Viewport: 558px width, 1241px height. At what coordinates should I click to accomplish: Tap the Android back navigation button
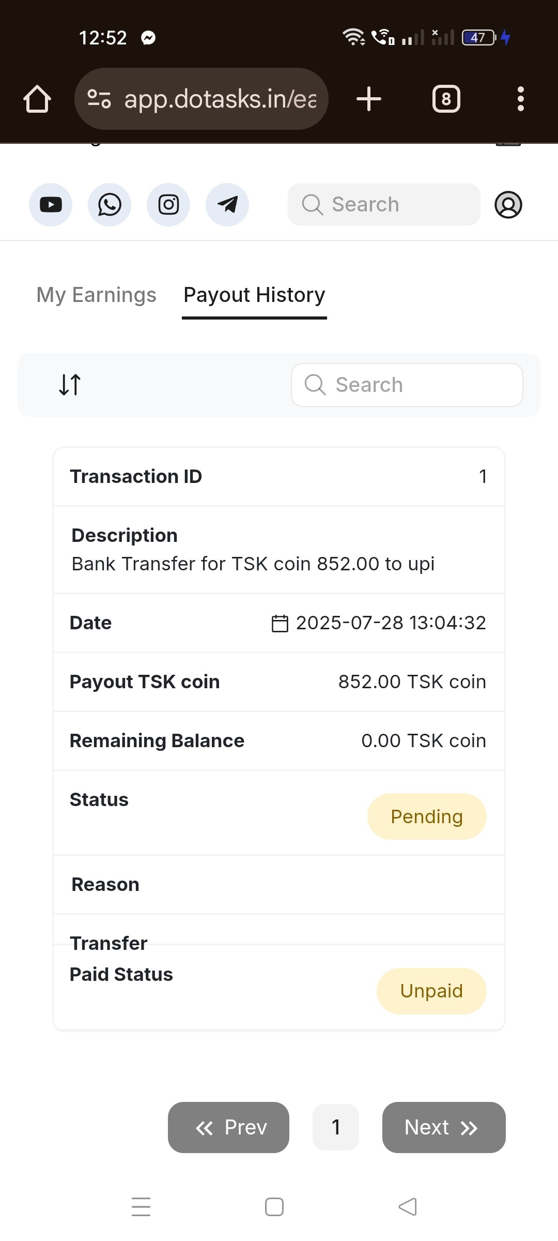point(408,1207)
